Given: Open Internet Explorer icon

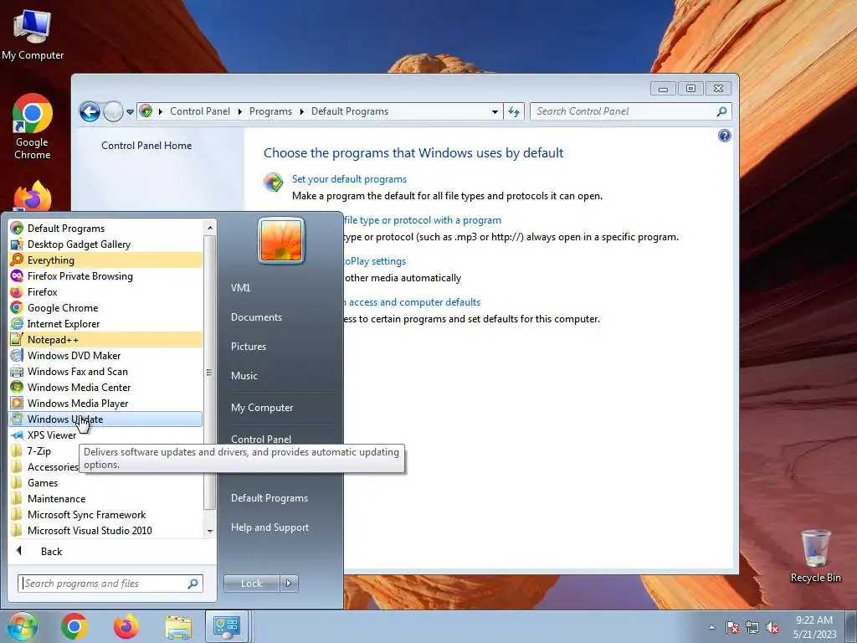Looking at the screenshot, I should [17, 323].
